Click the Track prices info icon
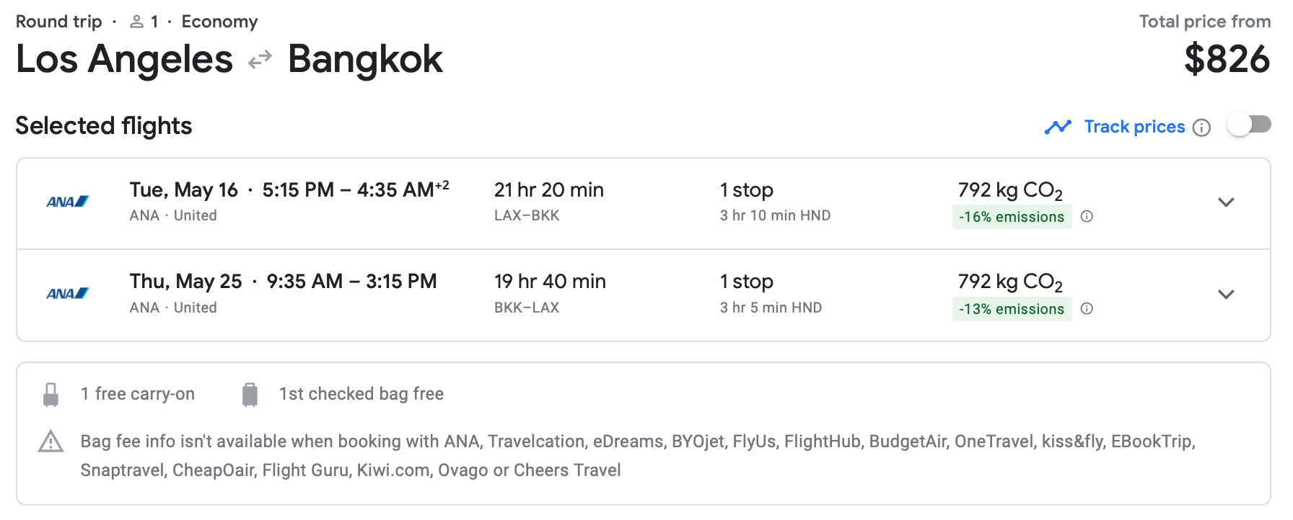1293x520 pixels. pos(1201,127)
